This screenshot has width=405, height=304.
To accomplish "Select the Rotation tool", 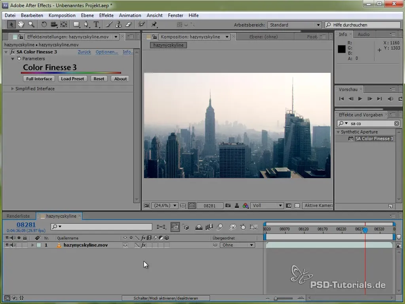I will pyautogui.click(x=44, y=25).
